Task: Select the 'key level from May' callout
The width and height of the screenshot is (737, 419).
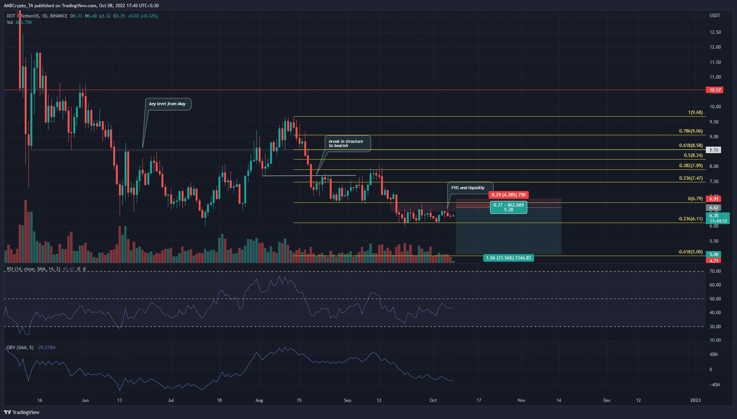Action: (168, 104)
